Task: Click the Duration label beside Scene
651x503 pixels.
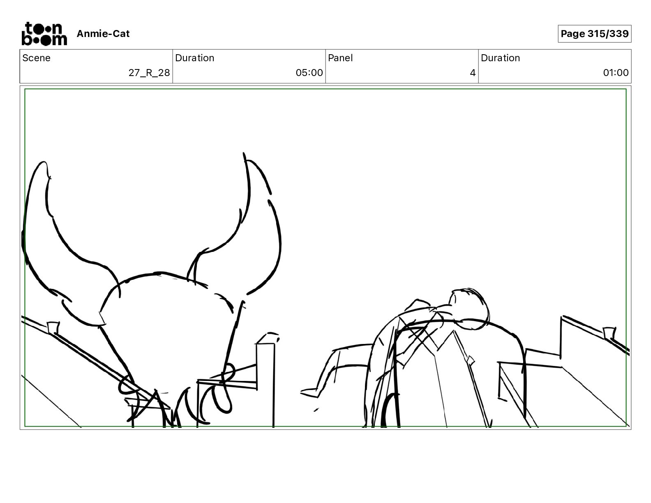Action: pyautogui.click(x=195, y=58)
